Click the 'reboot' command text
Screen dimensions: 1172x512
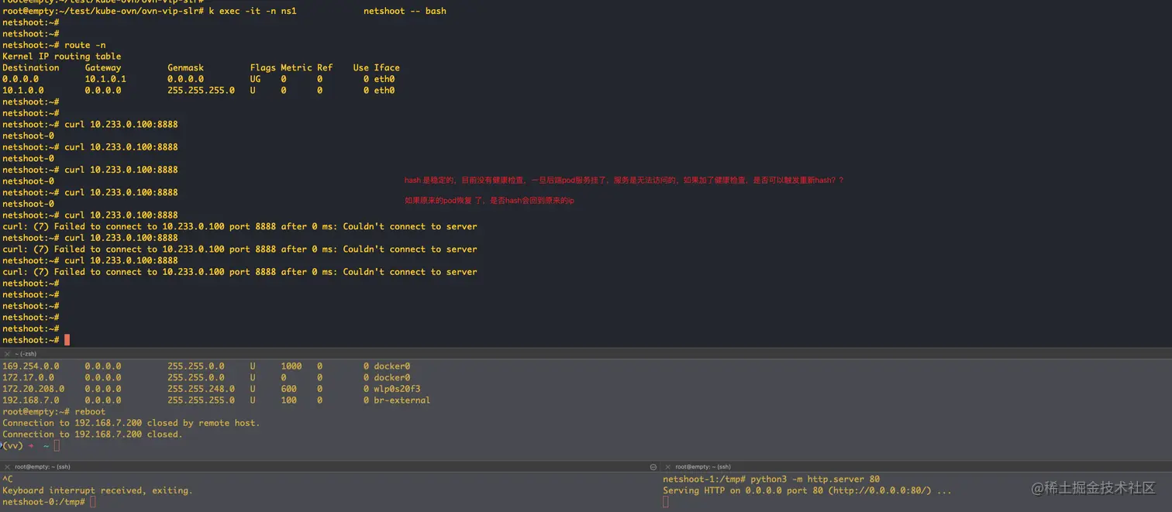[91, 412]
